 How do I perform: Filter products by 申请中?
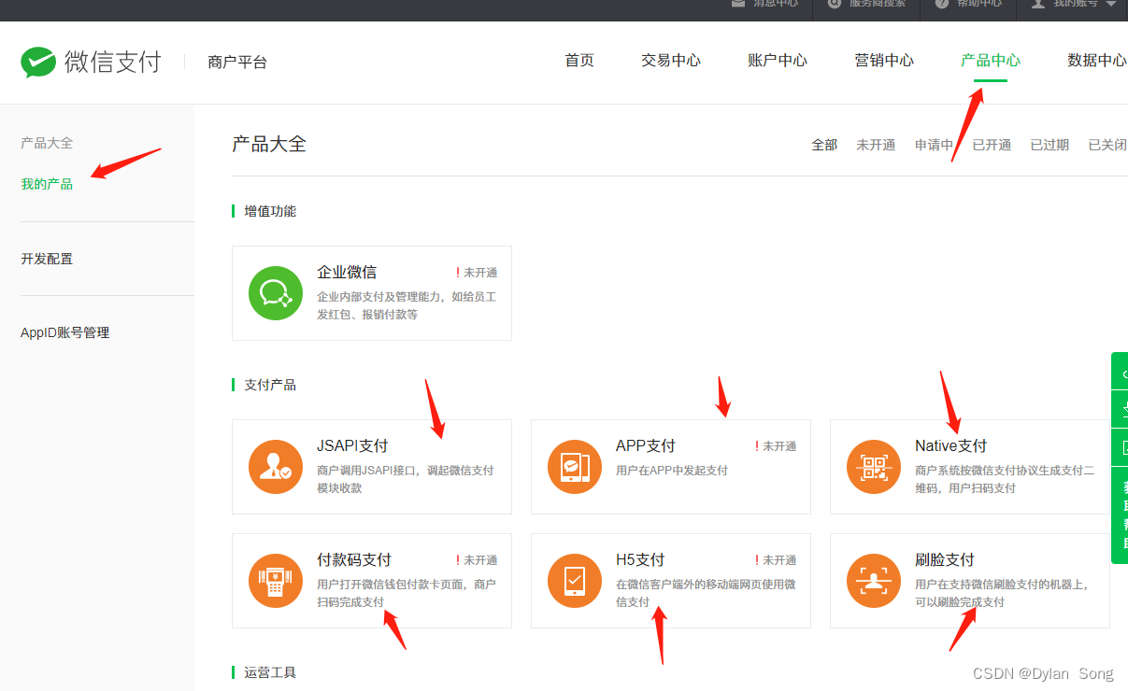[x=934, y=145]
